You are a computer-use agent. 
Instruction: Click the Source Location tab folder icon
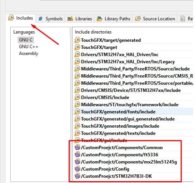pyautogui.click(x=138, y=19)
